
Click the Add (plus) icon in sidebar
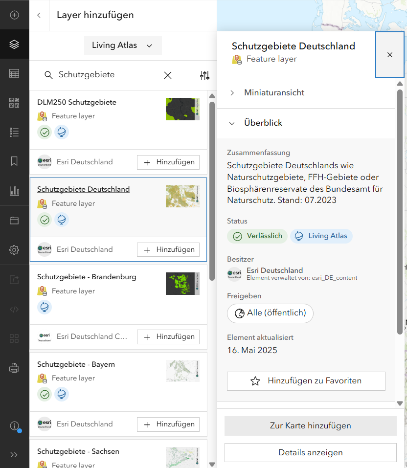tap(14, 15)
